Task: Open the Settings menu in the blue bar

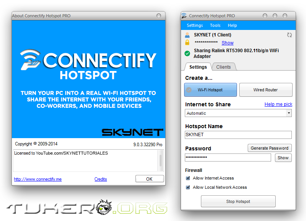Action: click(195, 25)
